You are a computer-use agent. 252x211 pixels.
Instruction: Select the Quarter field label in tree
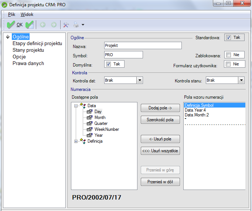pos(101,123)
